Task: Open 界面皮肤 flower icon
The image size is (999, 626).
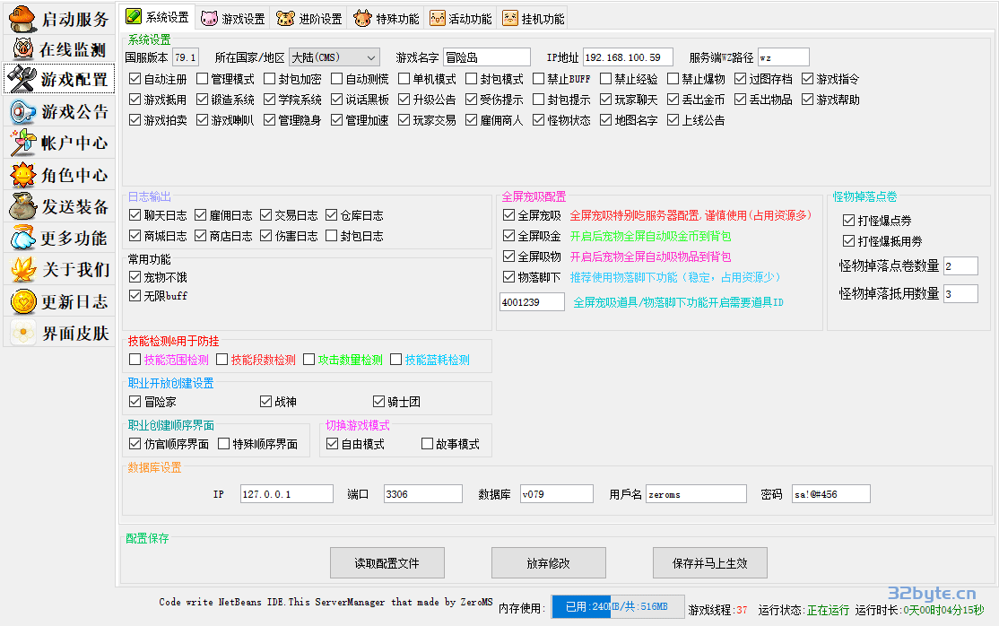Action: pyautogui.click(x=22, y=333)
